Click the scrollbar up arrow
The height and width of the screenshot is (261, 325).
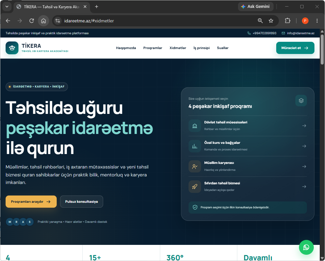(322, 32)
